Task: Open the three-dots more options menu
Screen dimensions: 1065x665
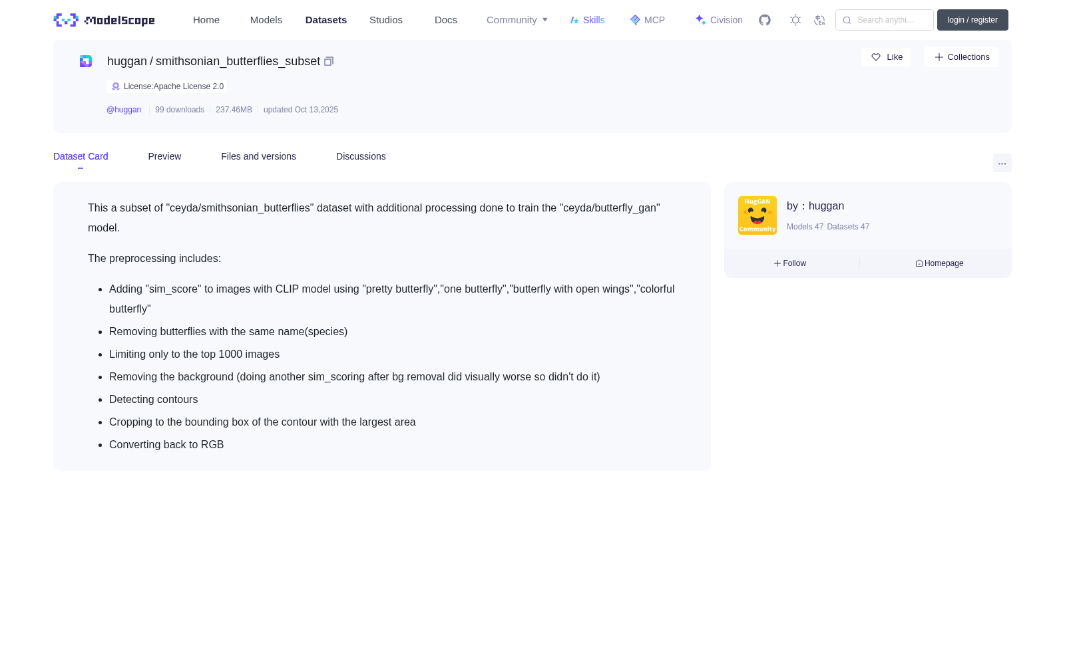Action: (1002, 163)
